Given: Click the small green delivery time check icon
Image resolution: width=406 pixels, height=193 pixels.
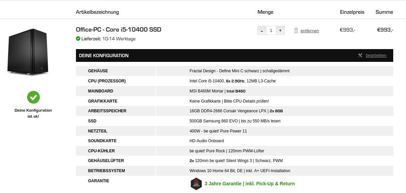Looking at the screenshot, I should click(78, 39).
